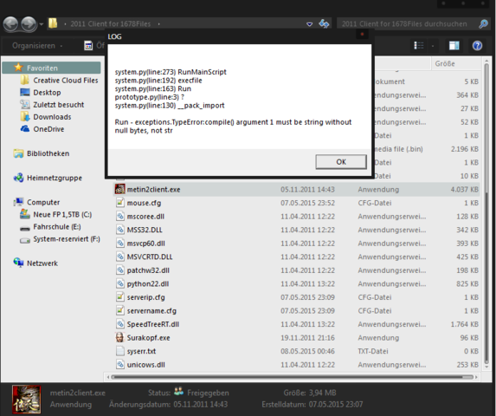Click the horizontal scrollbar of file list
Screen dimensions: 496x416
[292, 377]
